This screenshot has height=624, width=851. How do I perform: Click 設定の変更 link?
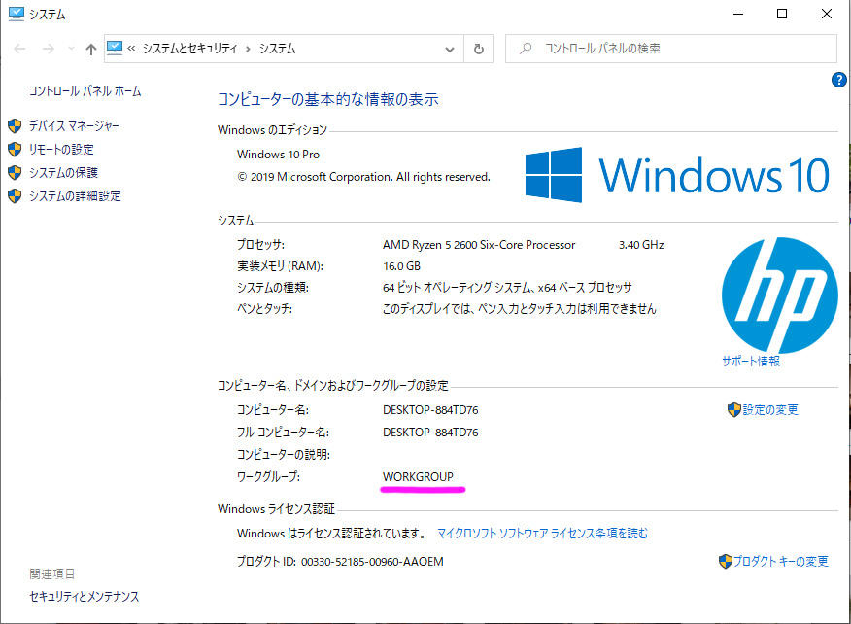tap(770, 410)
